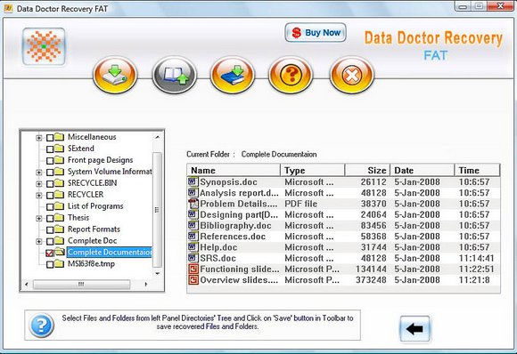
Task: Check the Complete Doc folder checkbox
Action: click(x=50, y=241)
